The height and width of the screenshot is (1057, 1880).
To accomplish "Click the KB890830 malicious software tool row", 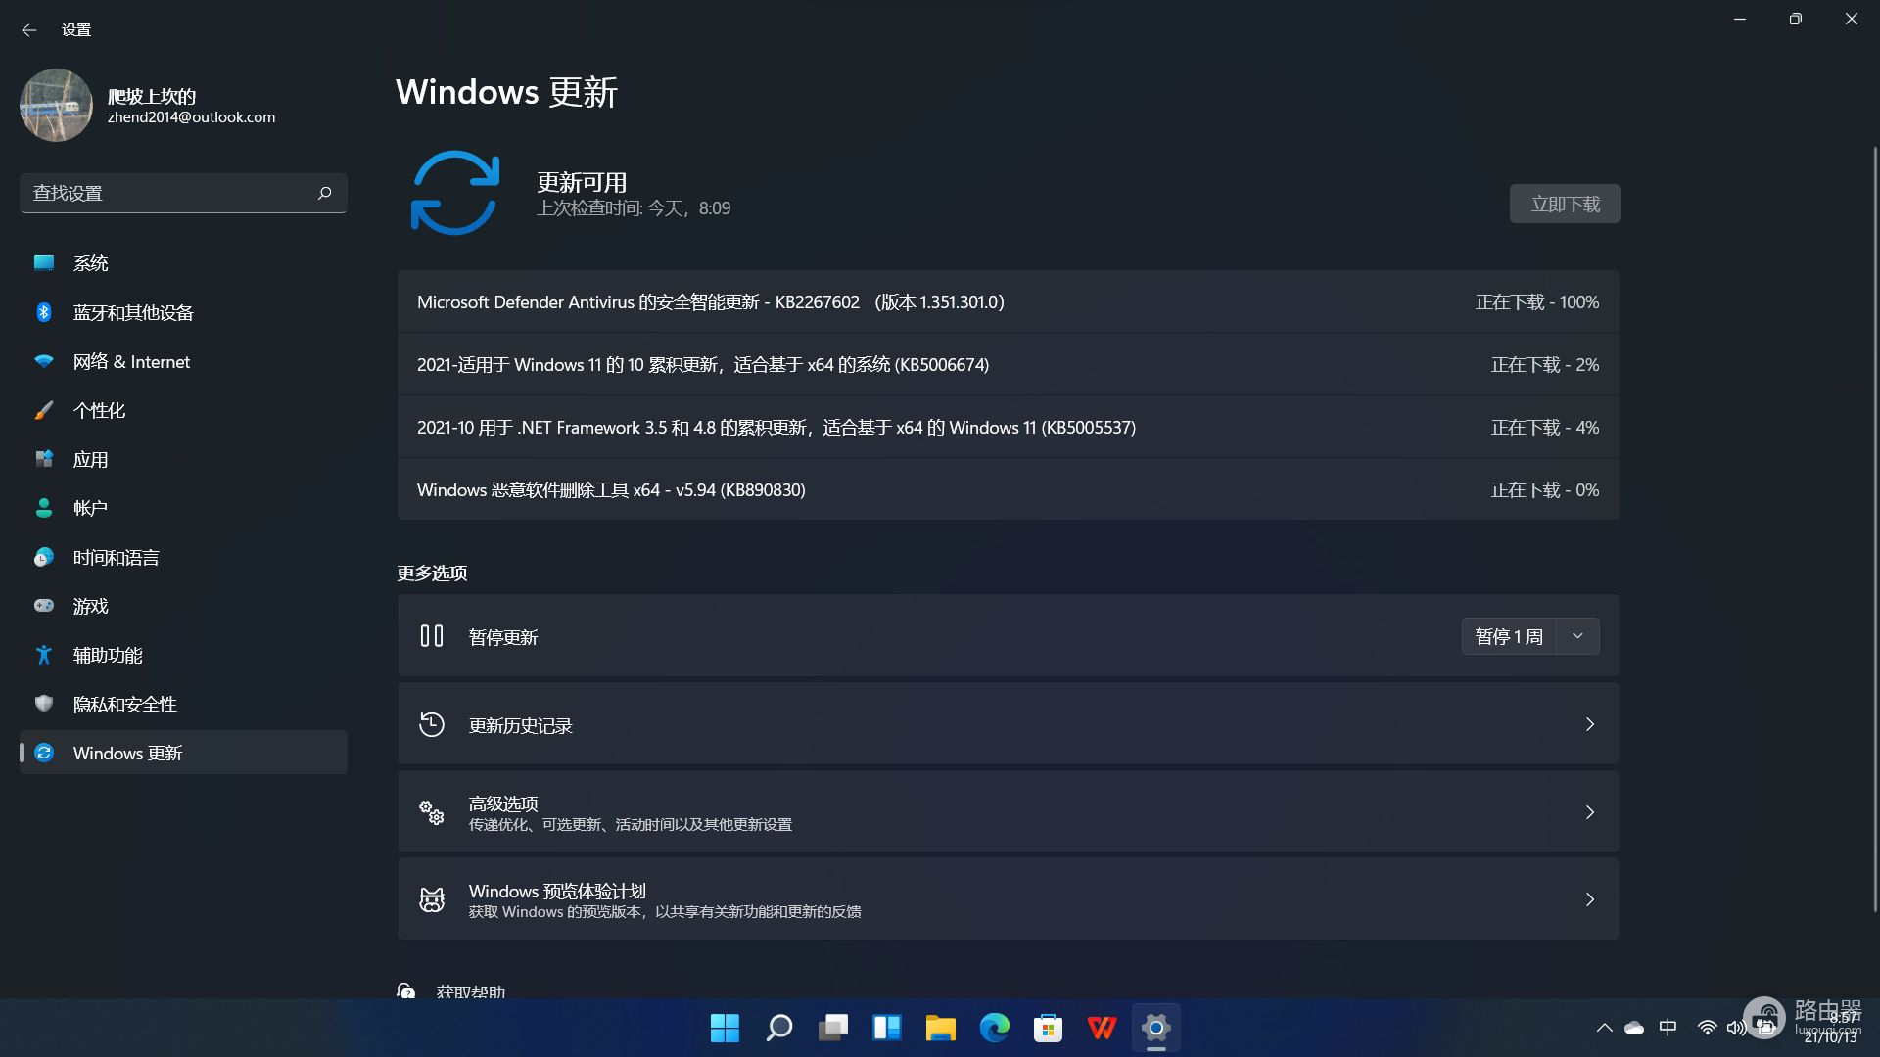I will tap(1008, 489).
